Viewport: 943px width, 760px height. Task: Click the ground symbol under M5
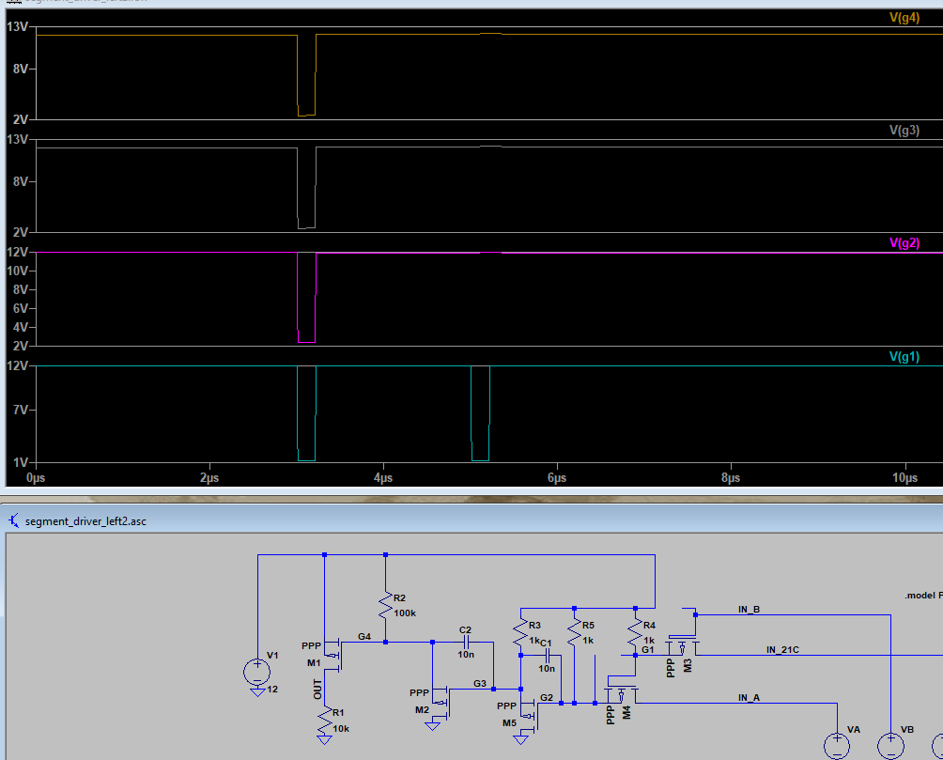[521, 740]
